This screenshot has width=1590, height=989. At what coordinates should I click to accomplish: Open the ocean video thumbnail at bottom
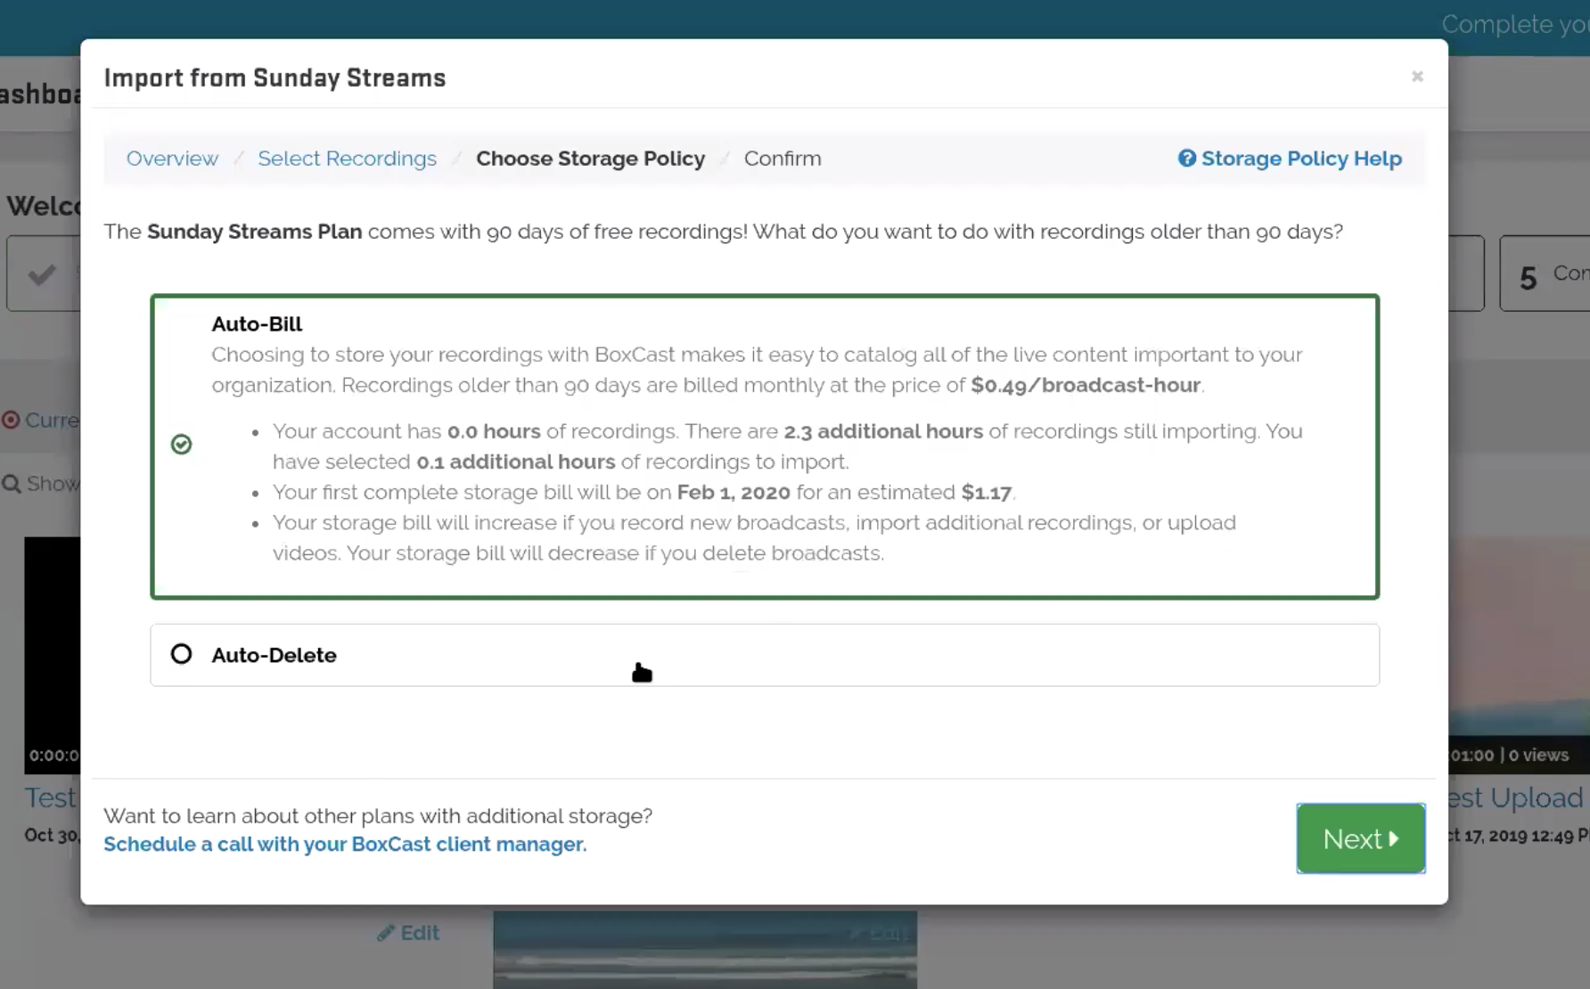pyautogui.click(x=704, y=950)
